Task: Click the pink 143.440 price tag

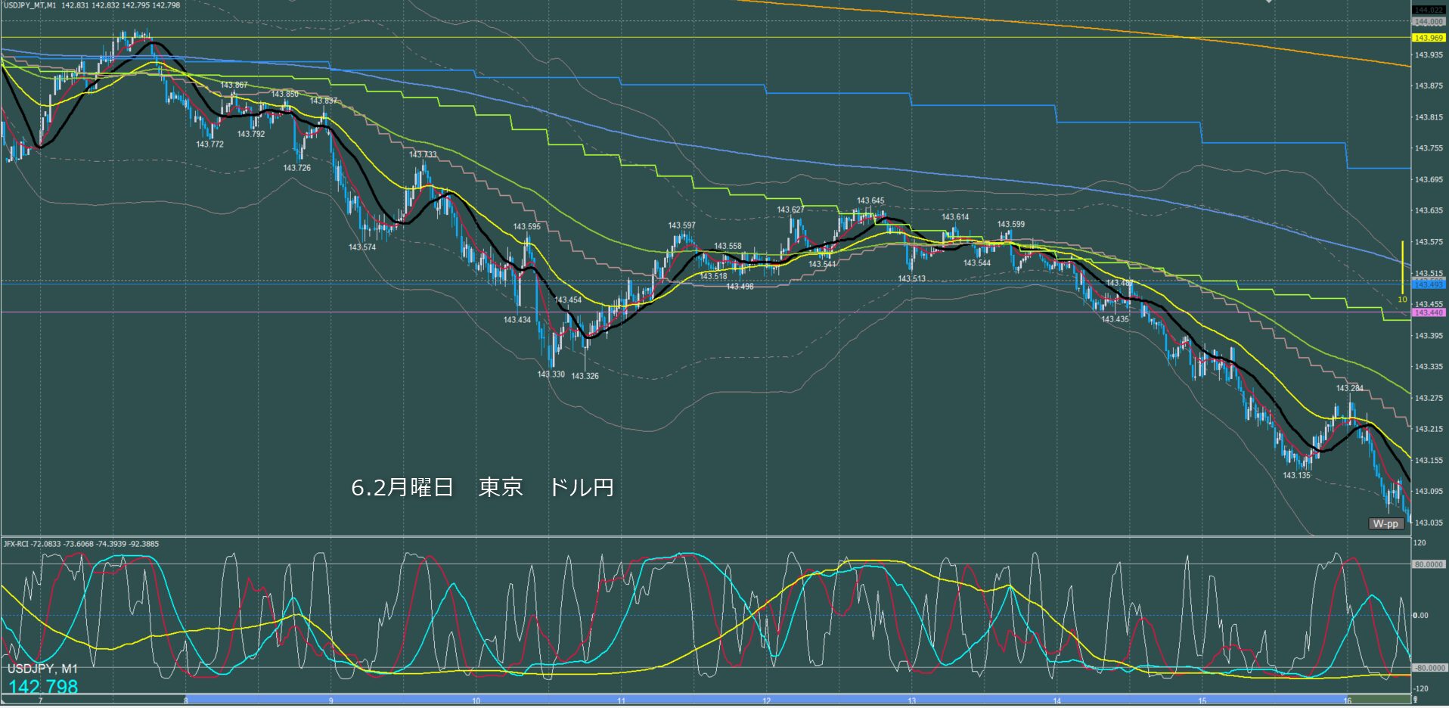Action: [x=1429, y=312]
